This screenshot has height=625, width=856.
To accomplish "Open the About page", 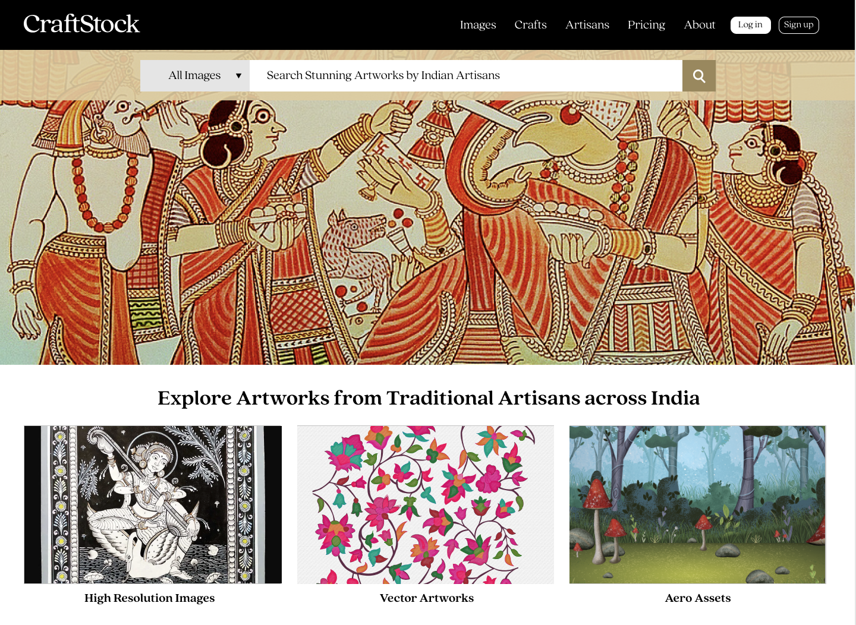I will click(700, 25).
